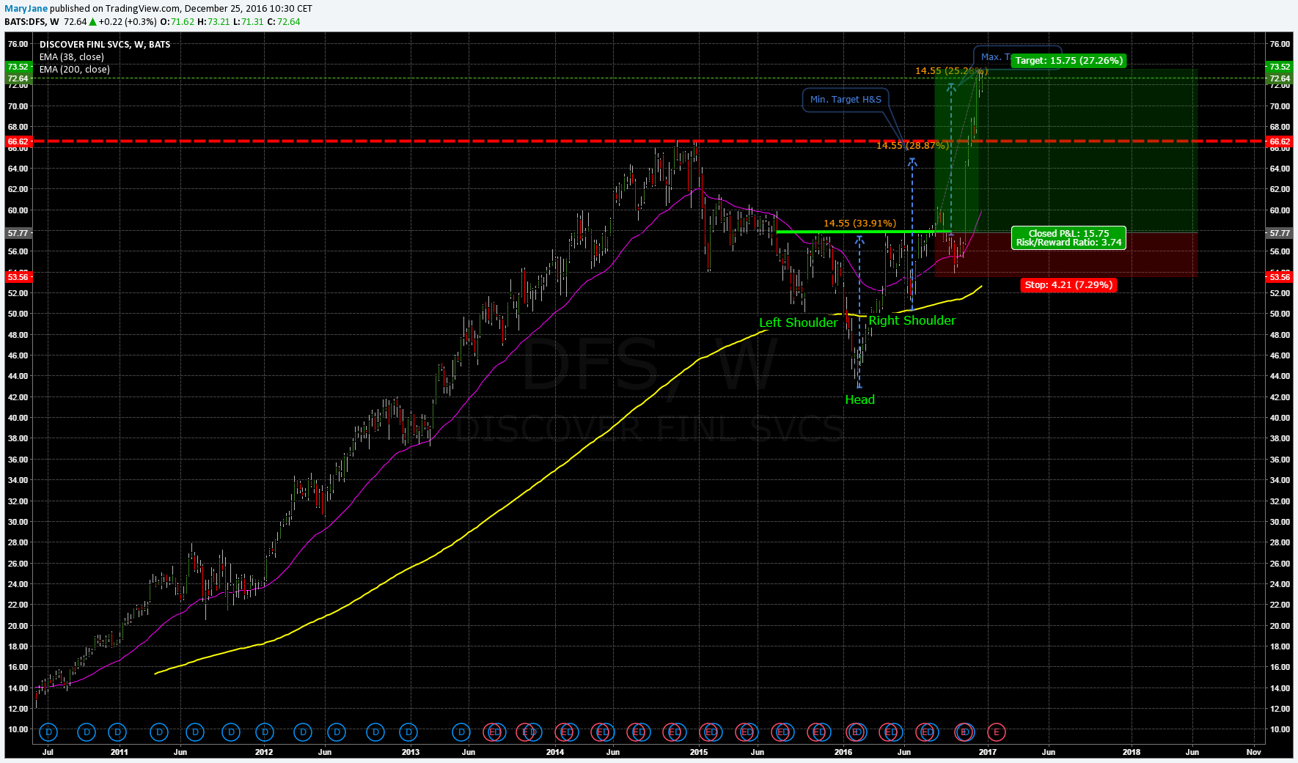Screen dimensions: 1298x763
Task: Click the 2014 label on the time axis
Action: [555, 752]
